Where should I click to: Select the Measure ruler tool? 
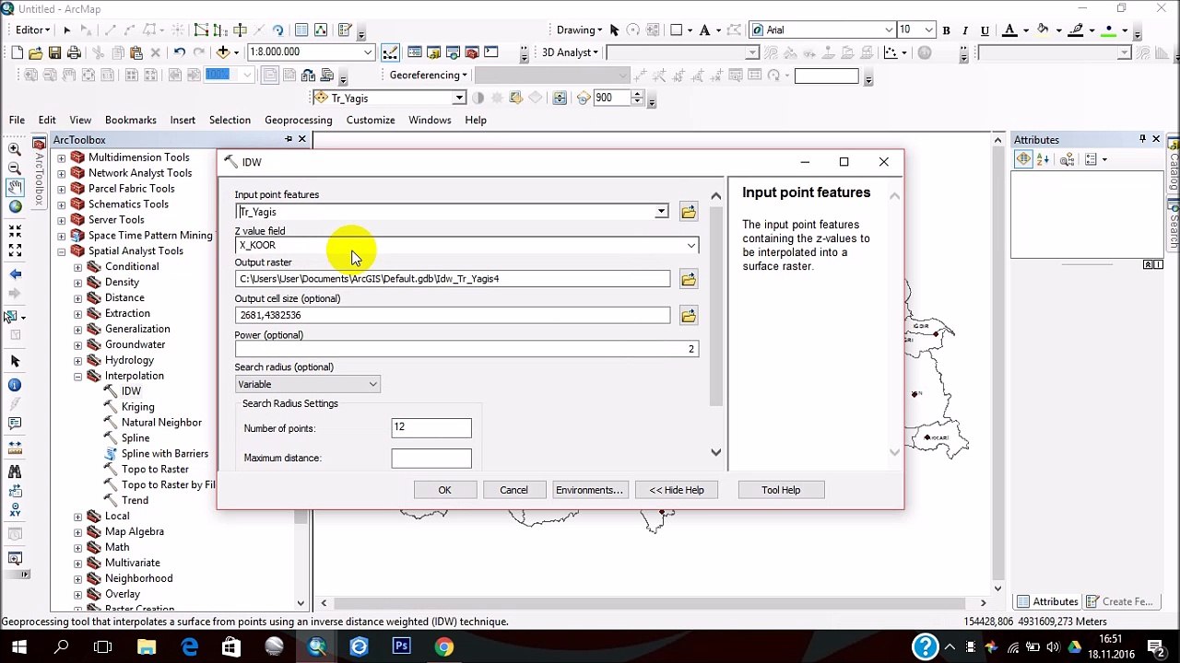click(15, 448)
